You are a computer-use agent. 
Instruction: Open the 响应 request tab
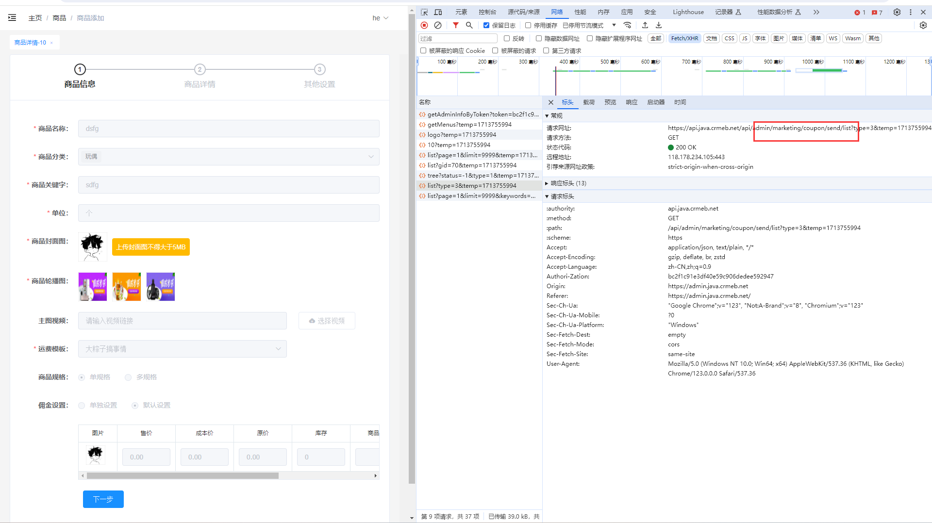pos(632,102)
